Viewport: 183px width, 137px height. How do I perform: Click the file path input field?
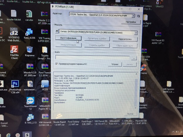point(93,58)
